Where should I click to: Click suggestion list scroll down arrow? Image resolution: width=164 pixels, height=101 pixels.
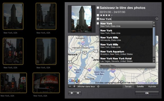click(x=154, y=61)
